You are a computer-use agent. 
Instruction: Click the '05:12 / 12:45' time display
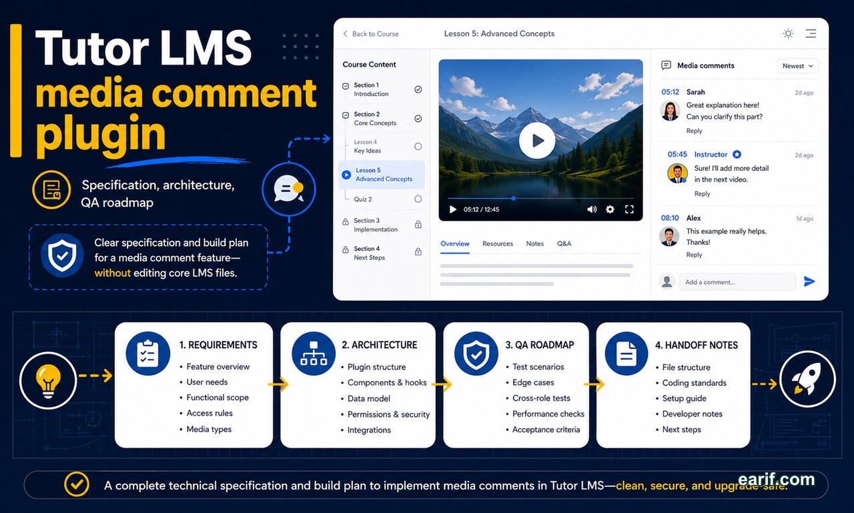click(482, 209)
